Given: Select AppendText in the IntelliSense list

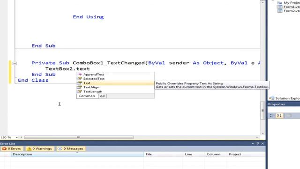Looking at the screenshot, I should pyautogui.click(x=94, y=74).
